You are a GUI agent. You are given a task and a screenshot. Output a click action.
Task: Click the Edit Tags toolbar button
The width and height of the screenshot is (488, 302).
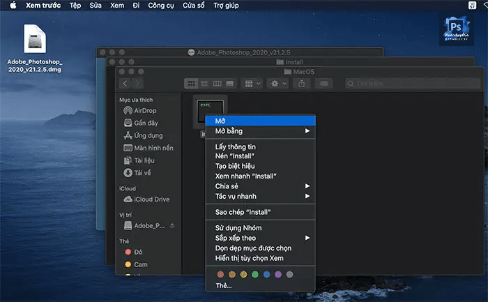[x=323, y=83]
